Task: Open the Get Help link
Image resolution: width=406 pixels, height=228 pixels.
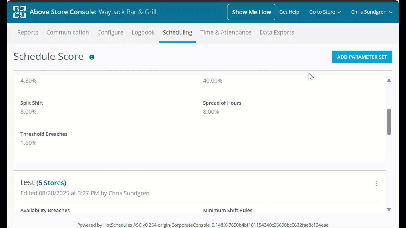Action: (289, 12)
